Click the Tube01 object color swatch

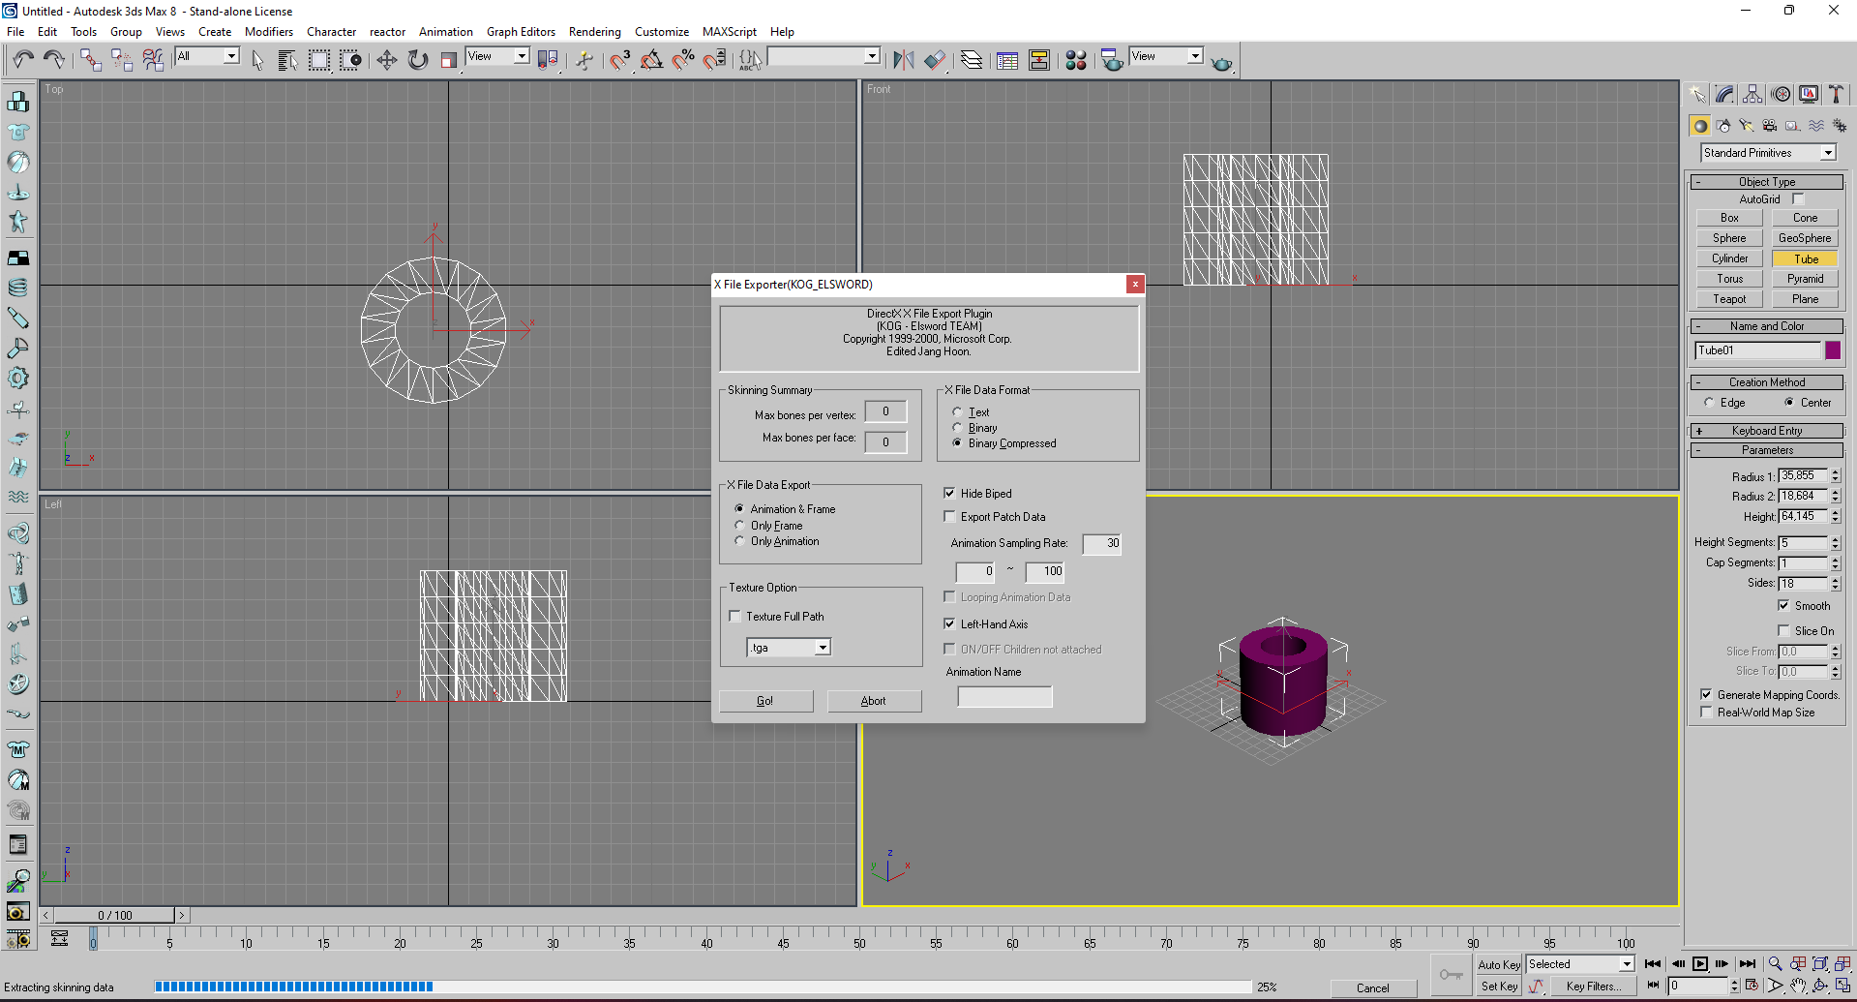(1832, 350)
